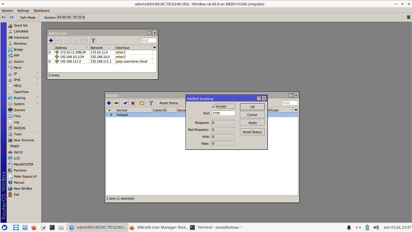Click the Port field showing 3799
Viewport: 412px width, 232px height.
pyautogui.click(x=223, y=113)
